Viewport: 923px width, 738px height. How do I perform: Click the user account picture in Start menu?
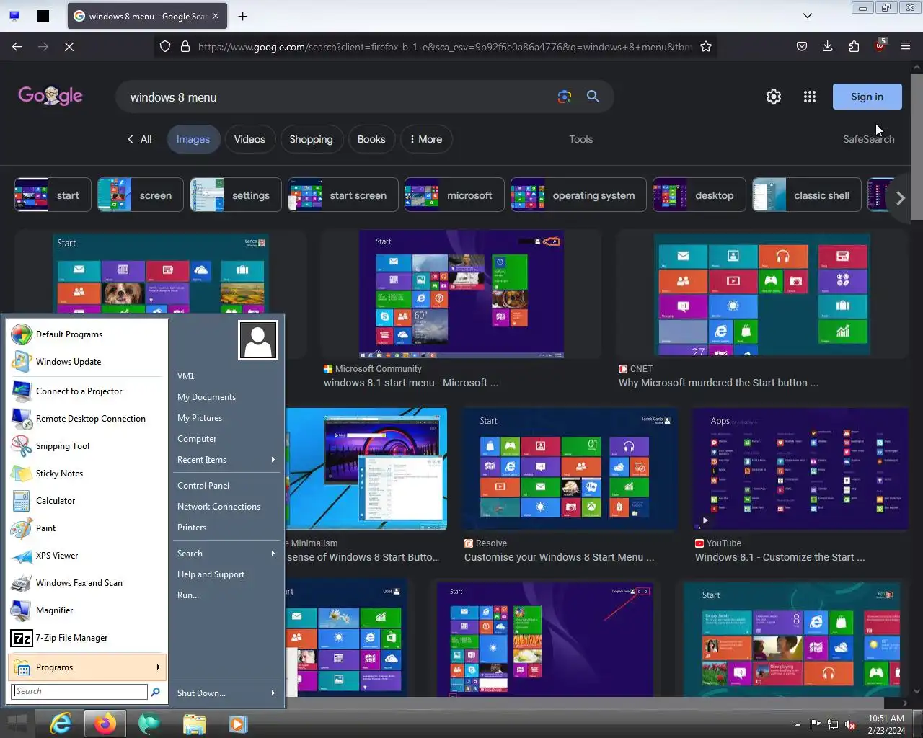[x=258, y=340]
